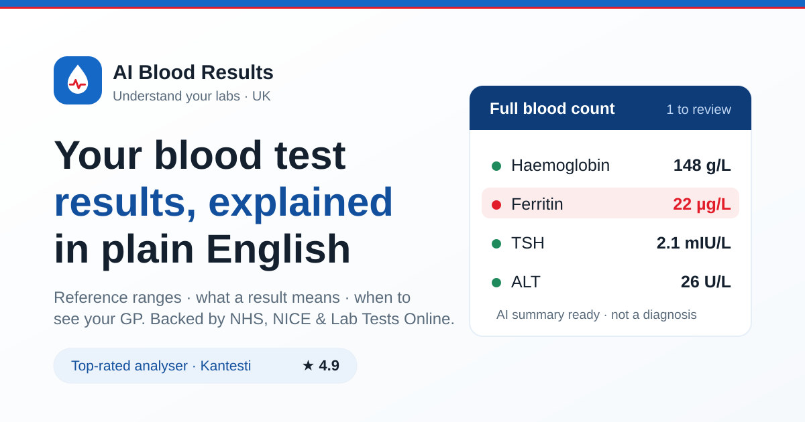Screen dimensions: 805x422
Task: Select the highlighted Ferritin result row
Action: (610, 203)
